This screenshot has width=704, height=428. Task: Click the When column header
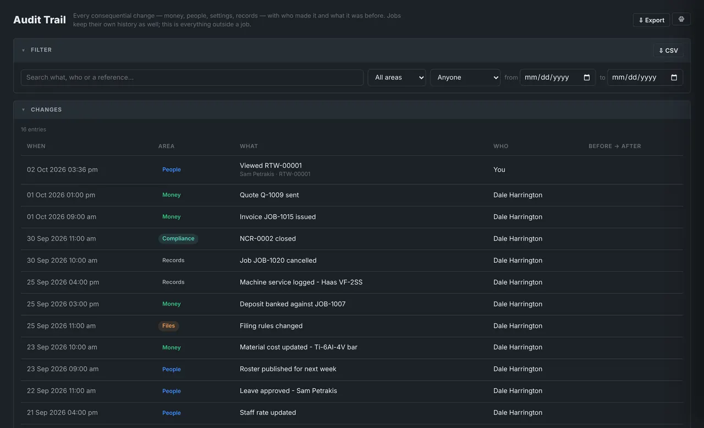tap(36, 146)
